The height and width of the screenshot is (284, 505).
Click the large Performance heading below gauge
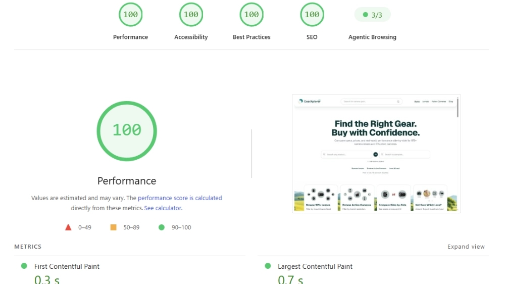pyautogui.click(x=127, y=181)
